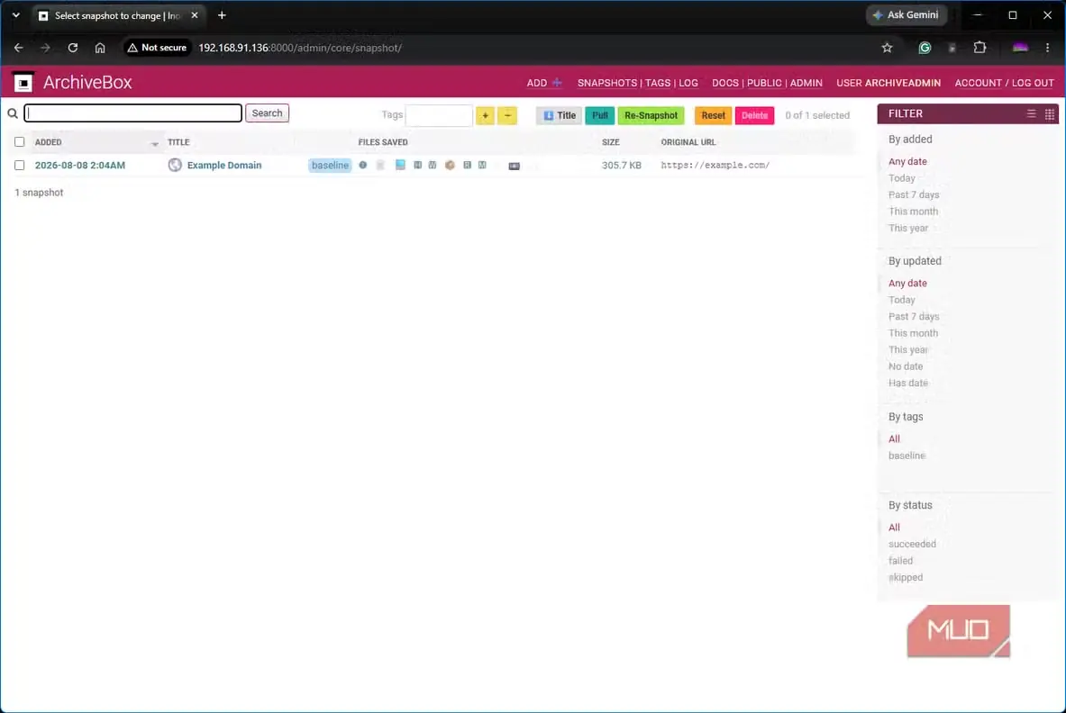Open the browser Extensions puzzle icon
This screenshot has width=1066, height=713.
pyautogui.click(x=979, y=48)
